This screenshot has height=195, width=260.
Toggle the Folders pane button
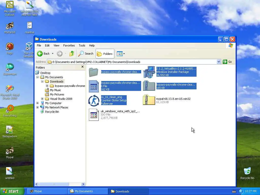tap(105, 54)
